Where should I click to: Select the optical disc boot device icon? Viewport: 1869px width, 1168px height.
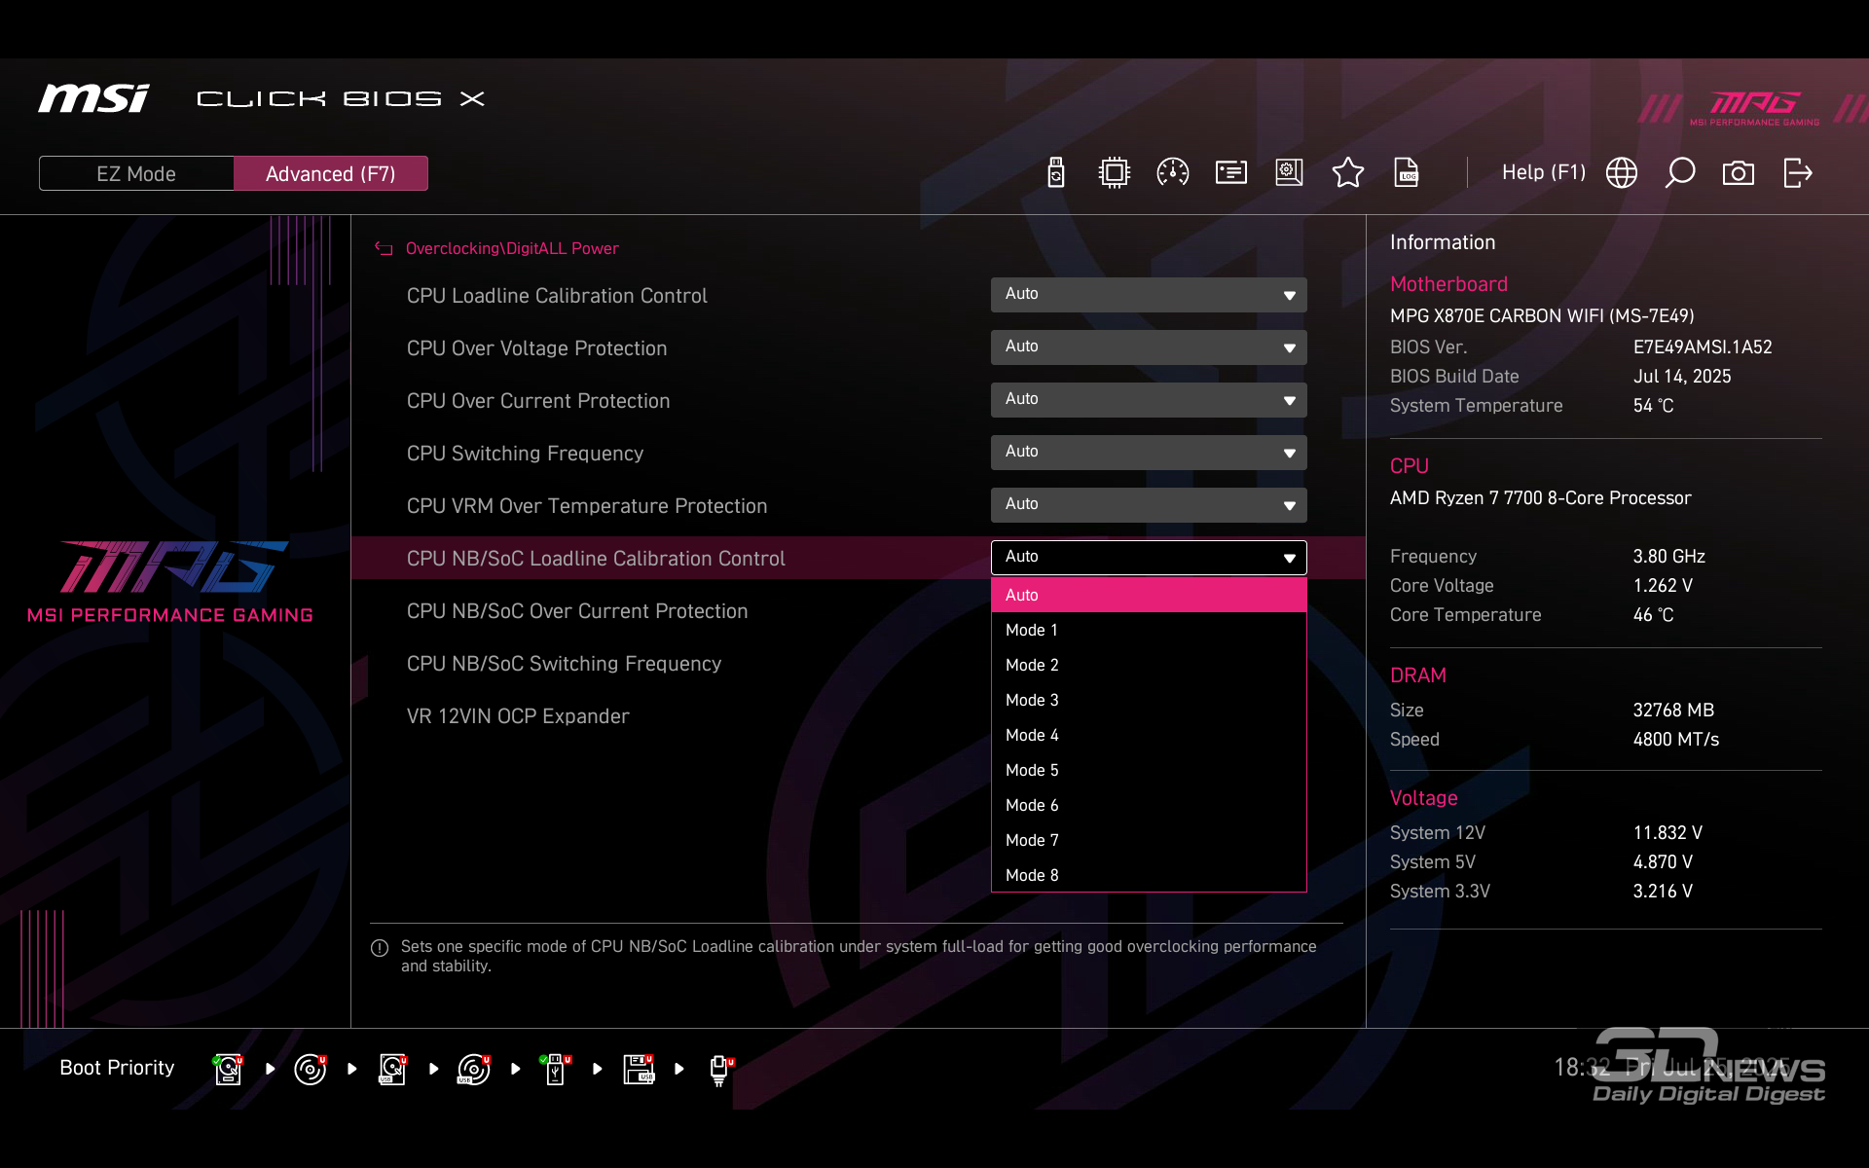point(311,1069)
